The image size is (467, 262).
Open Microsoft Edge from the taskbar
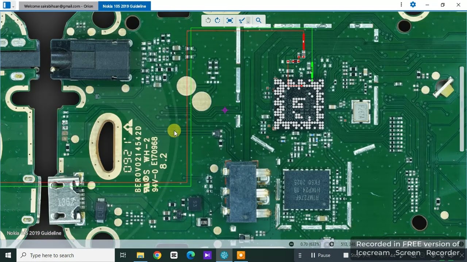point(191,255)
